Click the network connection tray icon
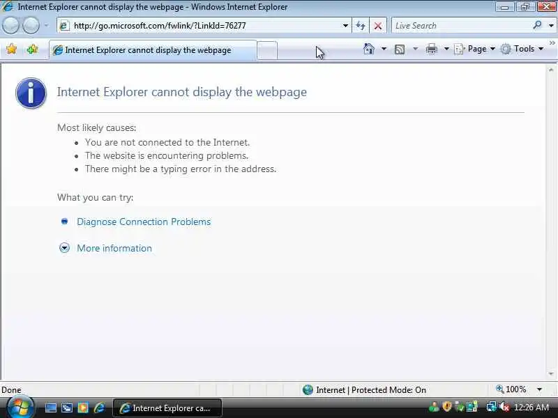The image size is (558, 418). [491, 407]
